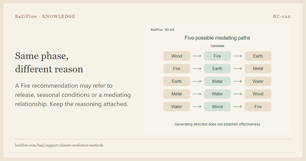This screenshot has width=306, height=161.
Task: Select the Wood box starting the first row
Action: click(177, 56)
